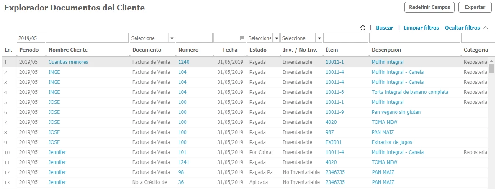Open the Extractor de jugos description link
Screen dimensions: 496x189
(x=392, y=142)
